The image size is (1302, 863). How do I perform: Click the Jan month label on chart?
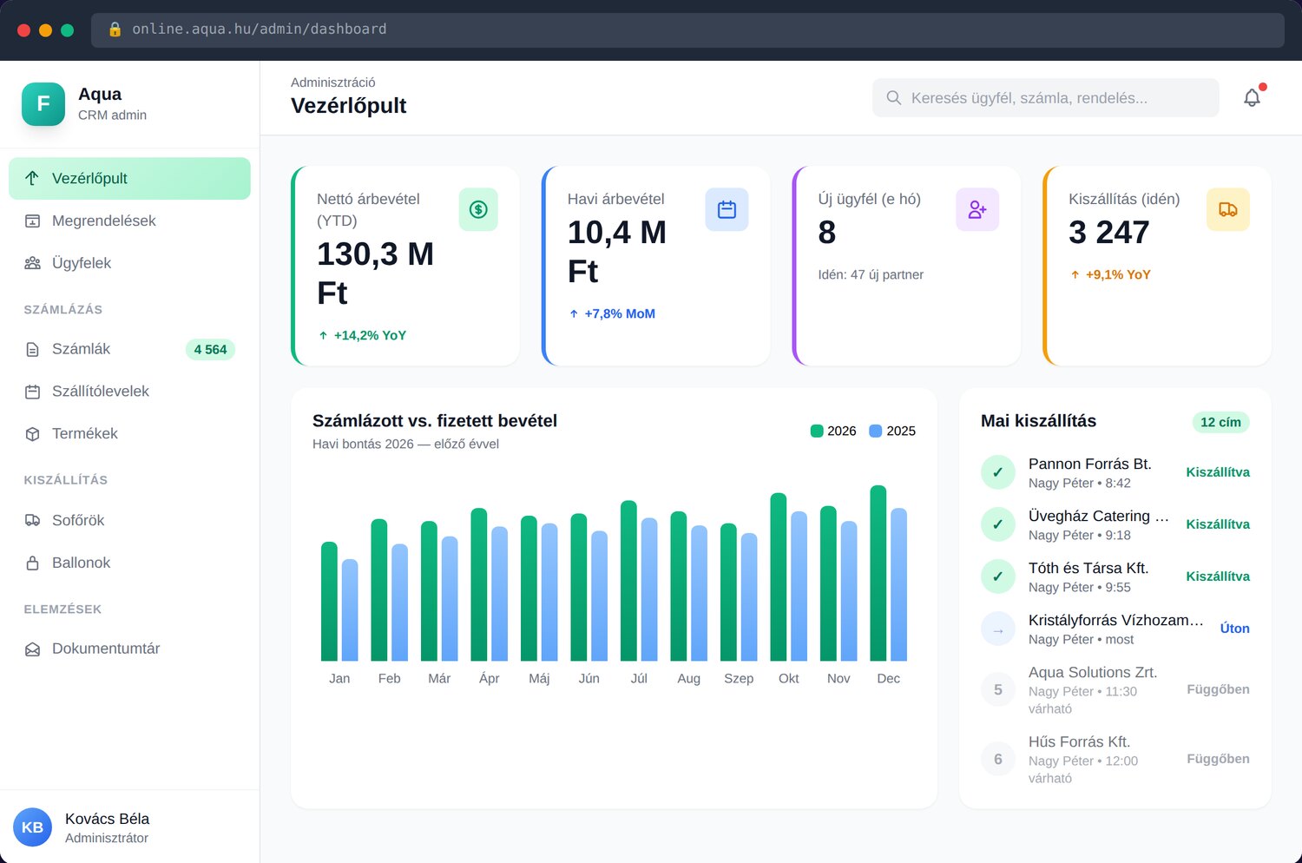coord(339,678)
